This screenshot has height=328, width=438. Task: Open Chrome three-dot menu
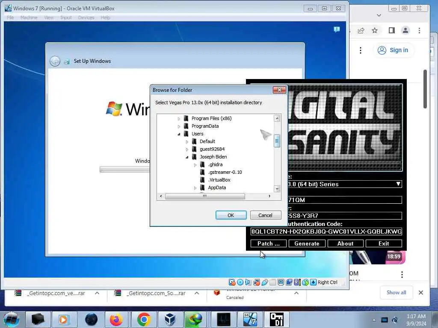click(x=419, y=30)
